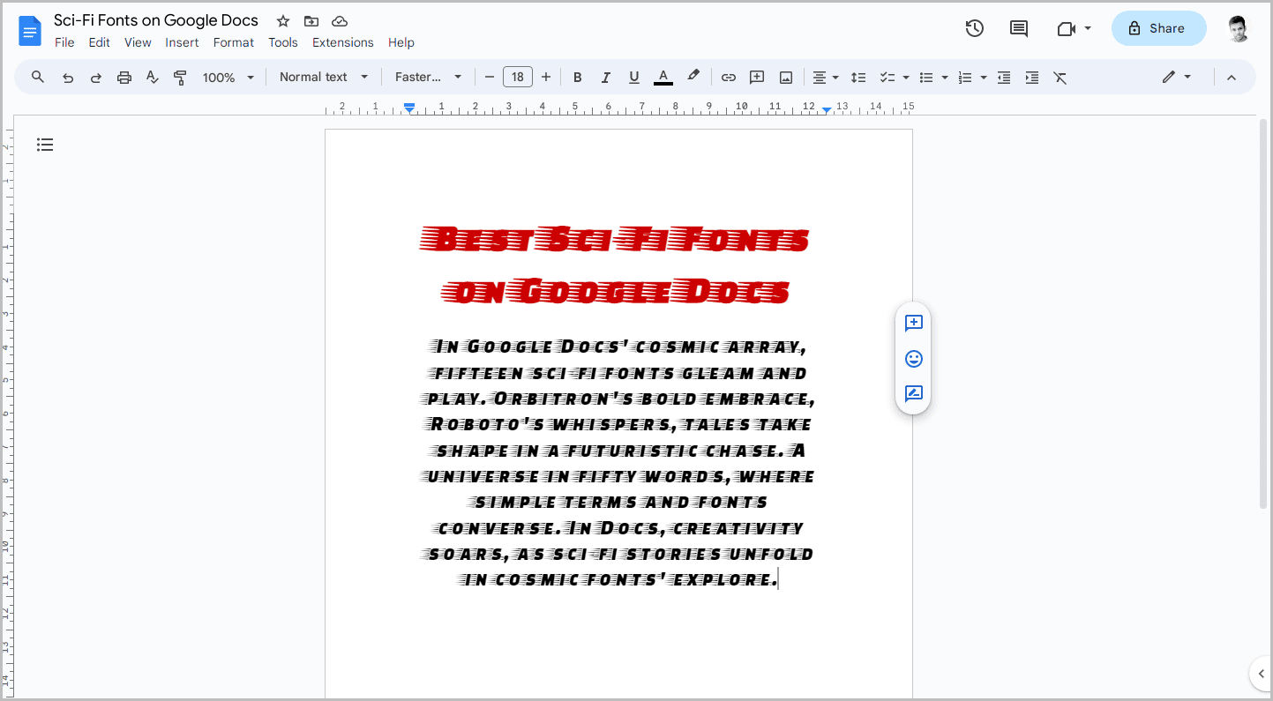Open the Normal text styles dropdown

(322, 77)
